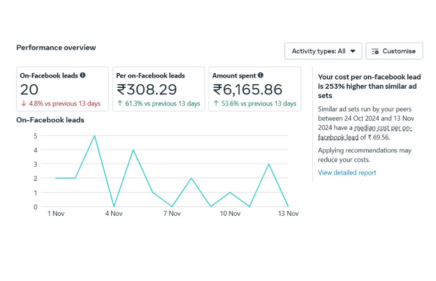The image size is (436, 281).
Task: Select the On-Facebook leads card value 20
Action: [x=29, y=90]
